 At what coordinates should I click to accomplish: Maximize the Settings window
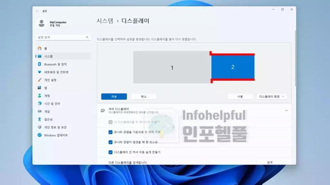(x=282, y=9)
